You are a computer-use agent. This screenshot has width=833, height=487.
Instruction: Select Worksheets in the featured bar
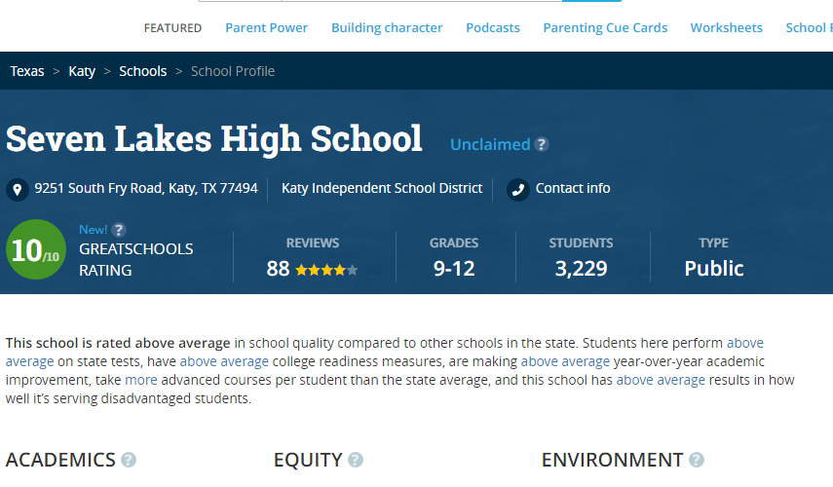click(x=726, y=28)
